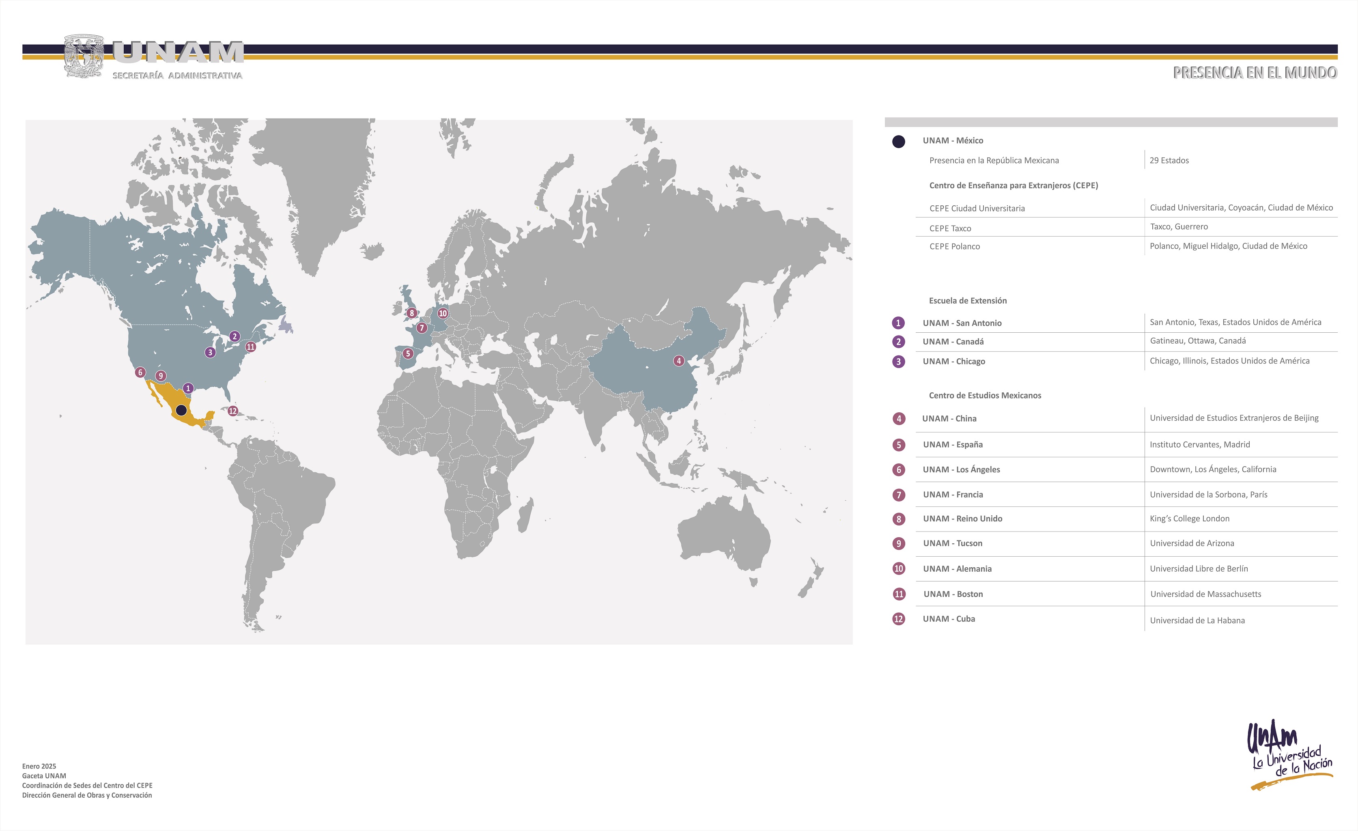Click 'Universidad Libre de Berlín' text
Screen dimensions: 1358x831
point(1199,568)
